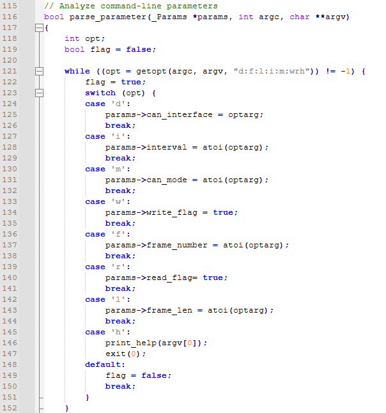Viewport: 386px width, 413px height.
Task: Click 'params->write_flag = true;' line
Action: coord(171,212)
